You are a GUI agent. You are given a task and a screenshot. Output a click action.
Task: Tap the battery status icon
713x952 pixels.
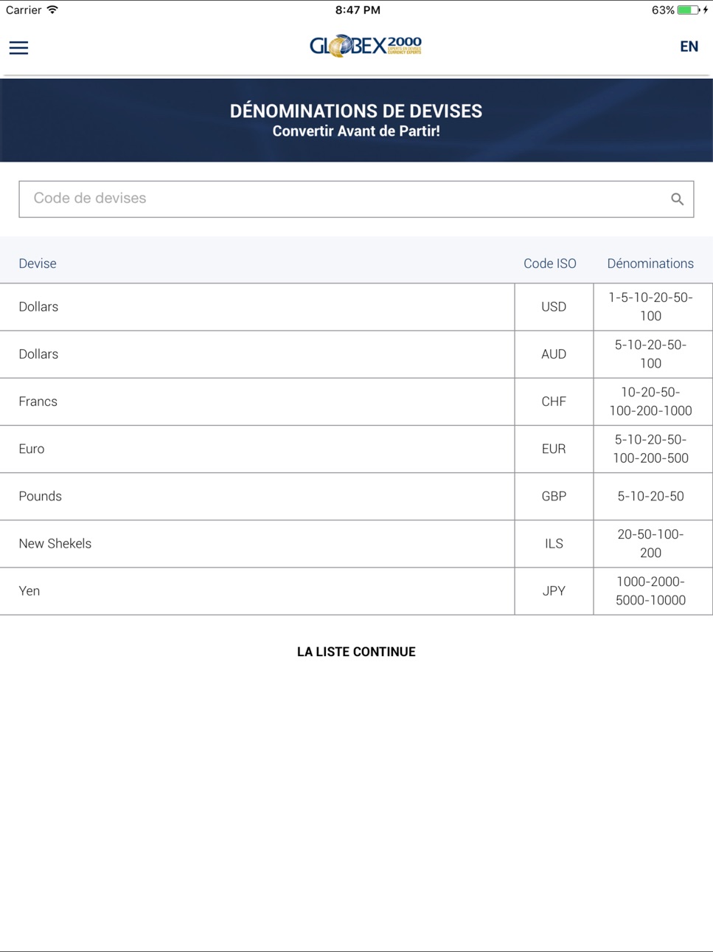689,10
